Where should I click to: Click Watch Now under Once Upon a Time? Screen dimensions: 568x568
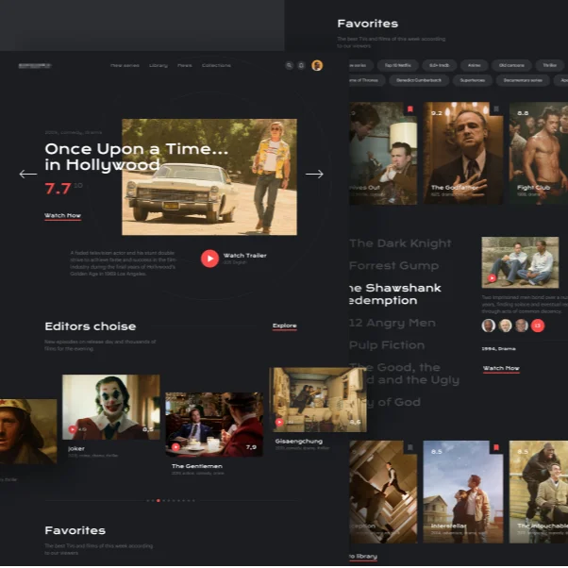pos(62,216)
